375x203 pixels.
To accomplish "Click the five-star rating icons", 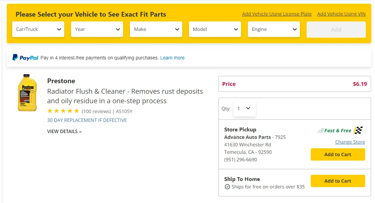I will [63, 111].
